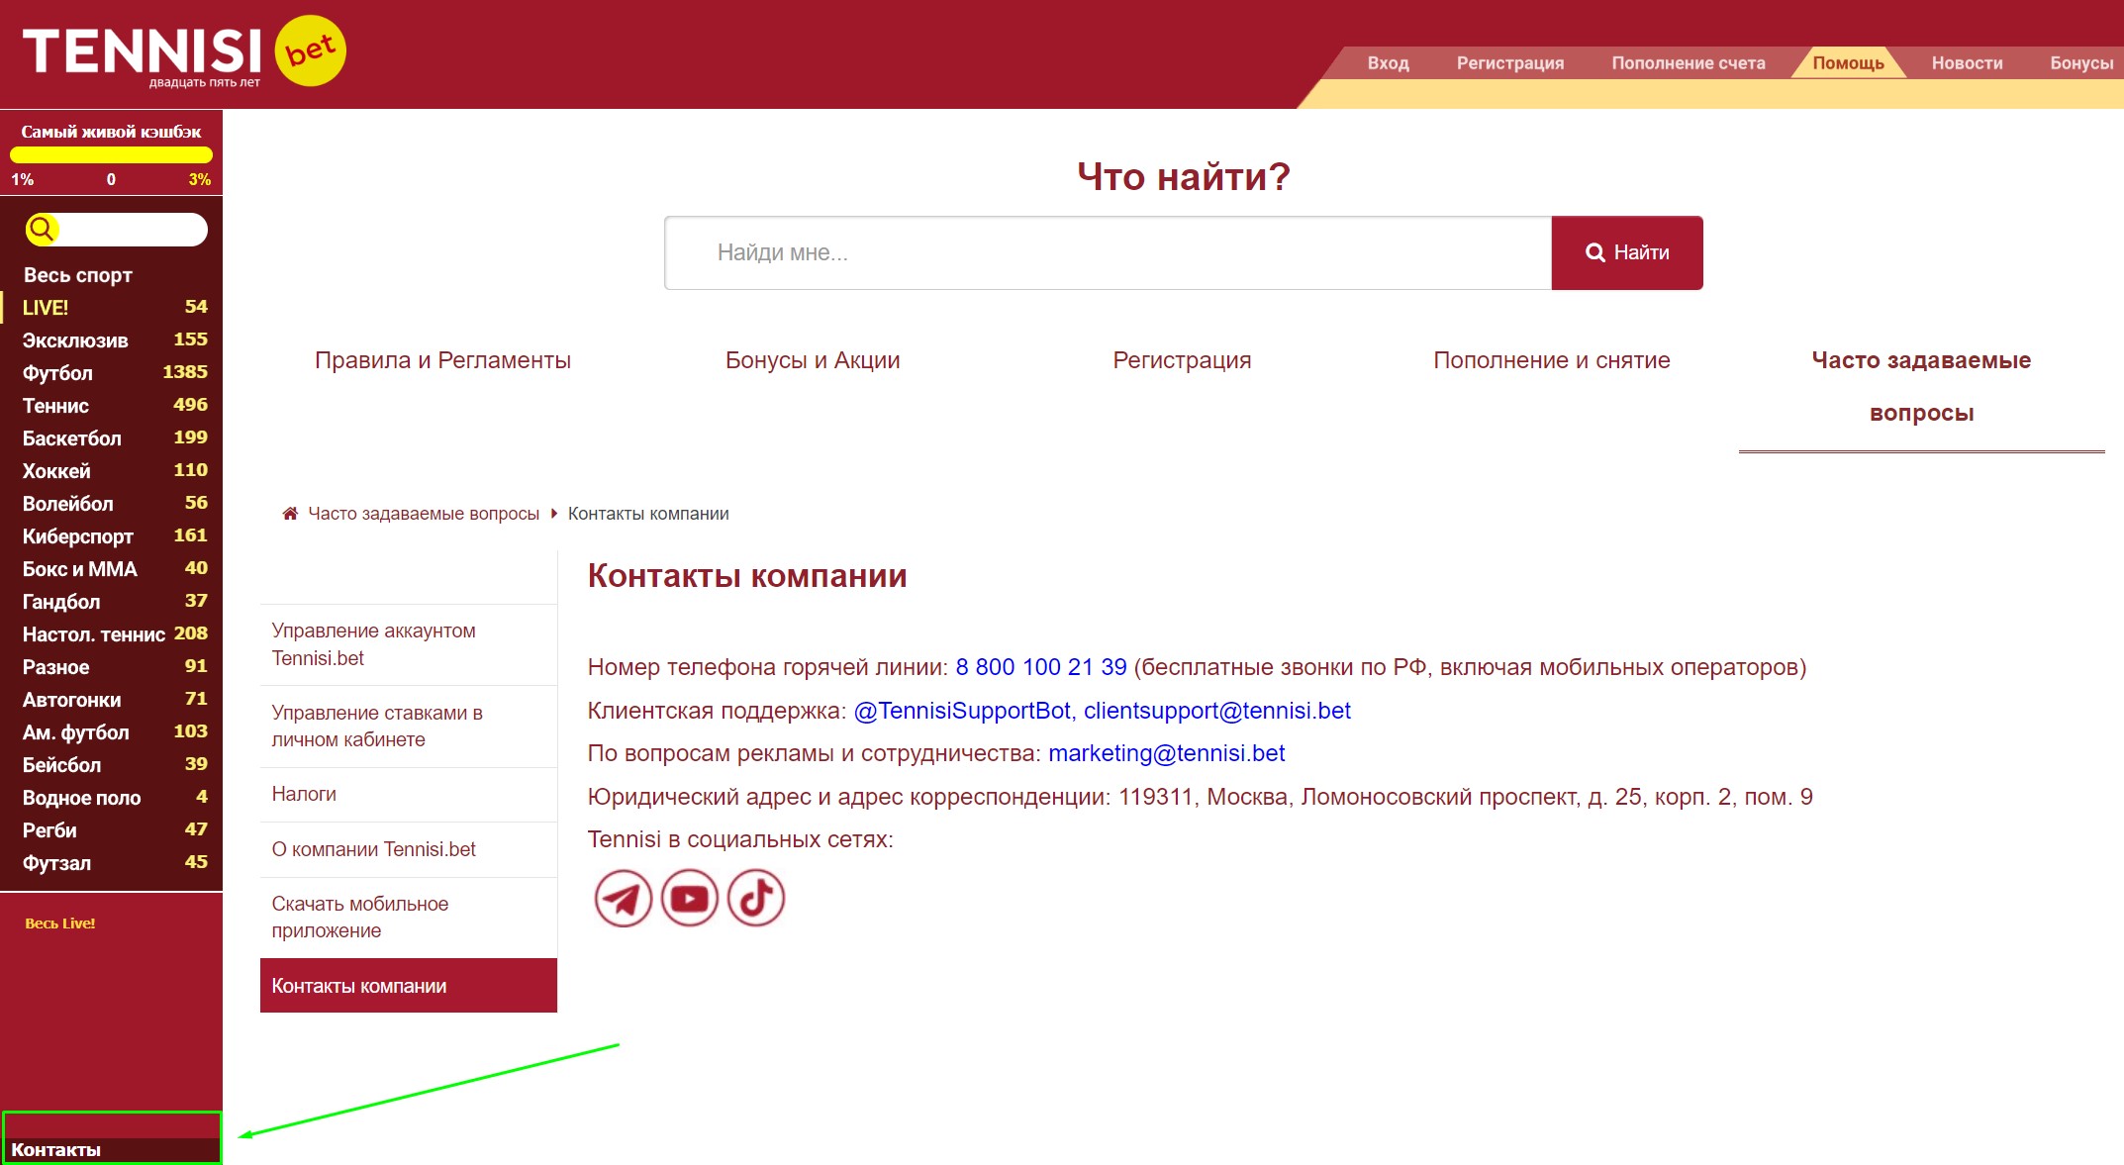Click Вход in the top navigation
Screen dimensions: 2124x1165
point(1387,61)
